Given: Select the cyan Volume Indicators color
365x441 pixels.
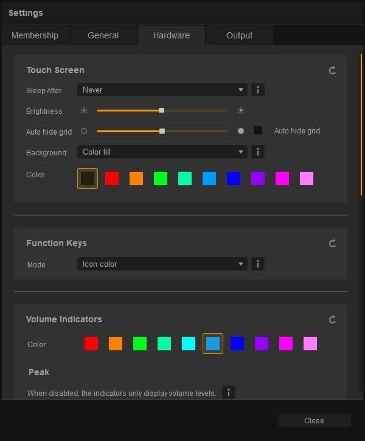Looking at the screenshot, I should [189, 344].
